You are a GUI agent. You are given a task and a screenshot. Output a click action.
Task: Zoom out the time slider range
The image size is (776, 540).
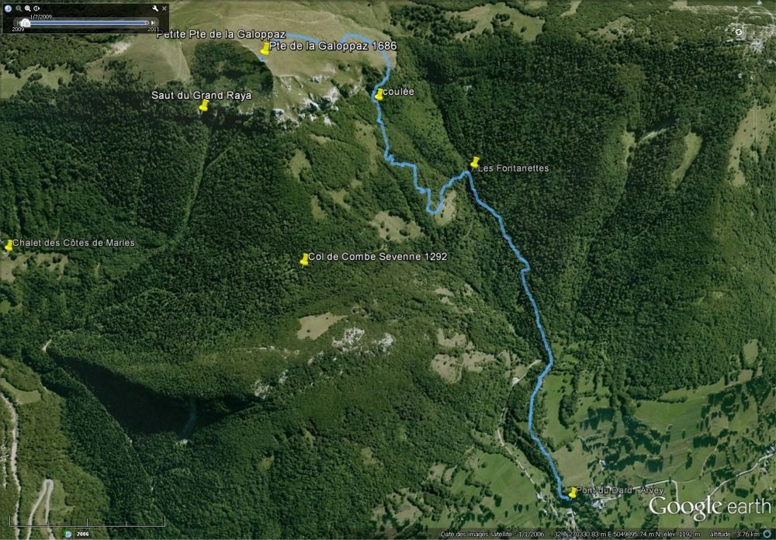click(19, 9)
